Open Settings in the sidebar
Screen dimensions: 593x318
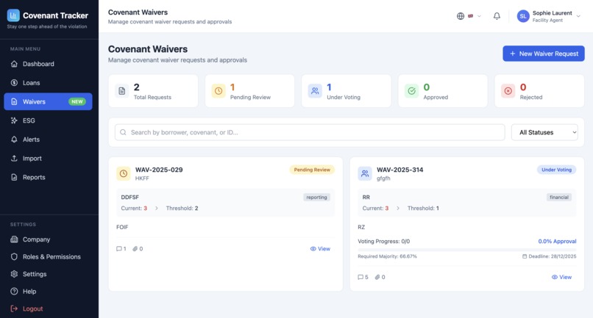coord(48,274)
